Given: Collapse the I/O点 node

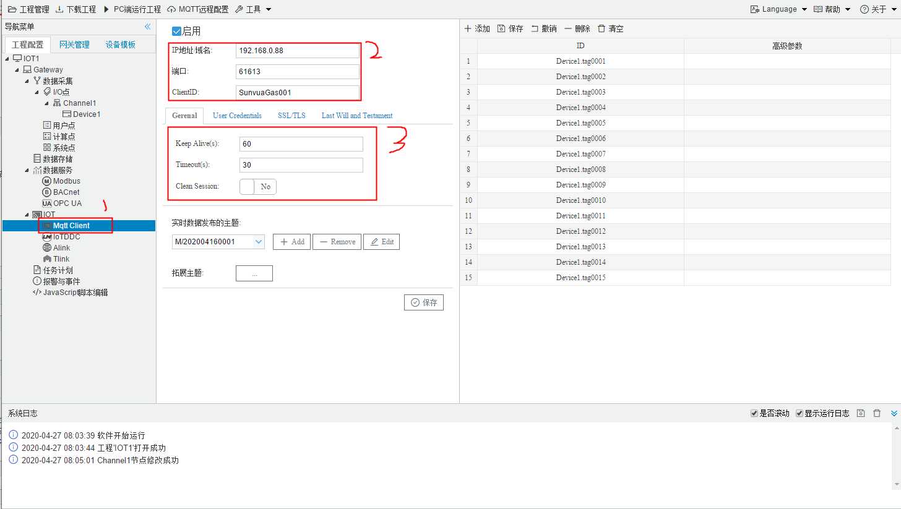Looking at the screenshot, I should pyautogui.click(x=37, y=92).
